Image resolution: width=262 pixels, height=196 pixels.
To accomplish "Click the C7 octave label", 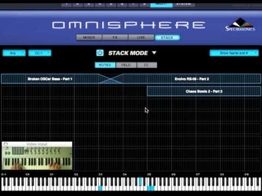I will tap(198, 174).
